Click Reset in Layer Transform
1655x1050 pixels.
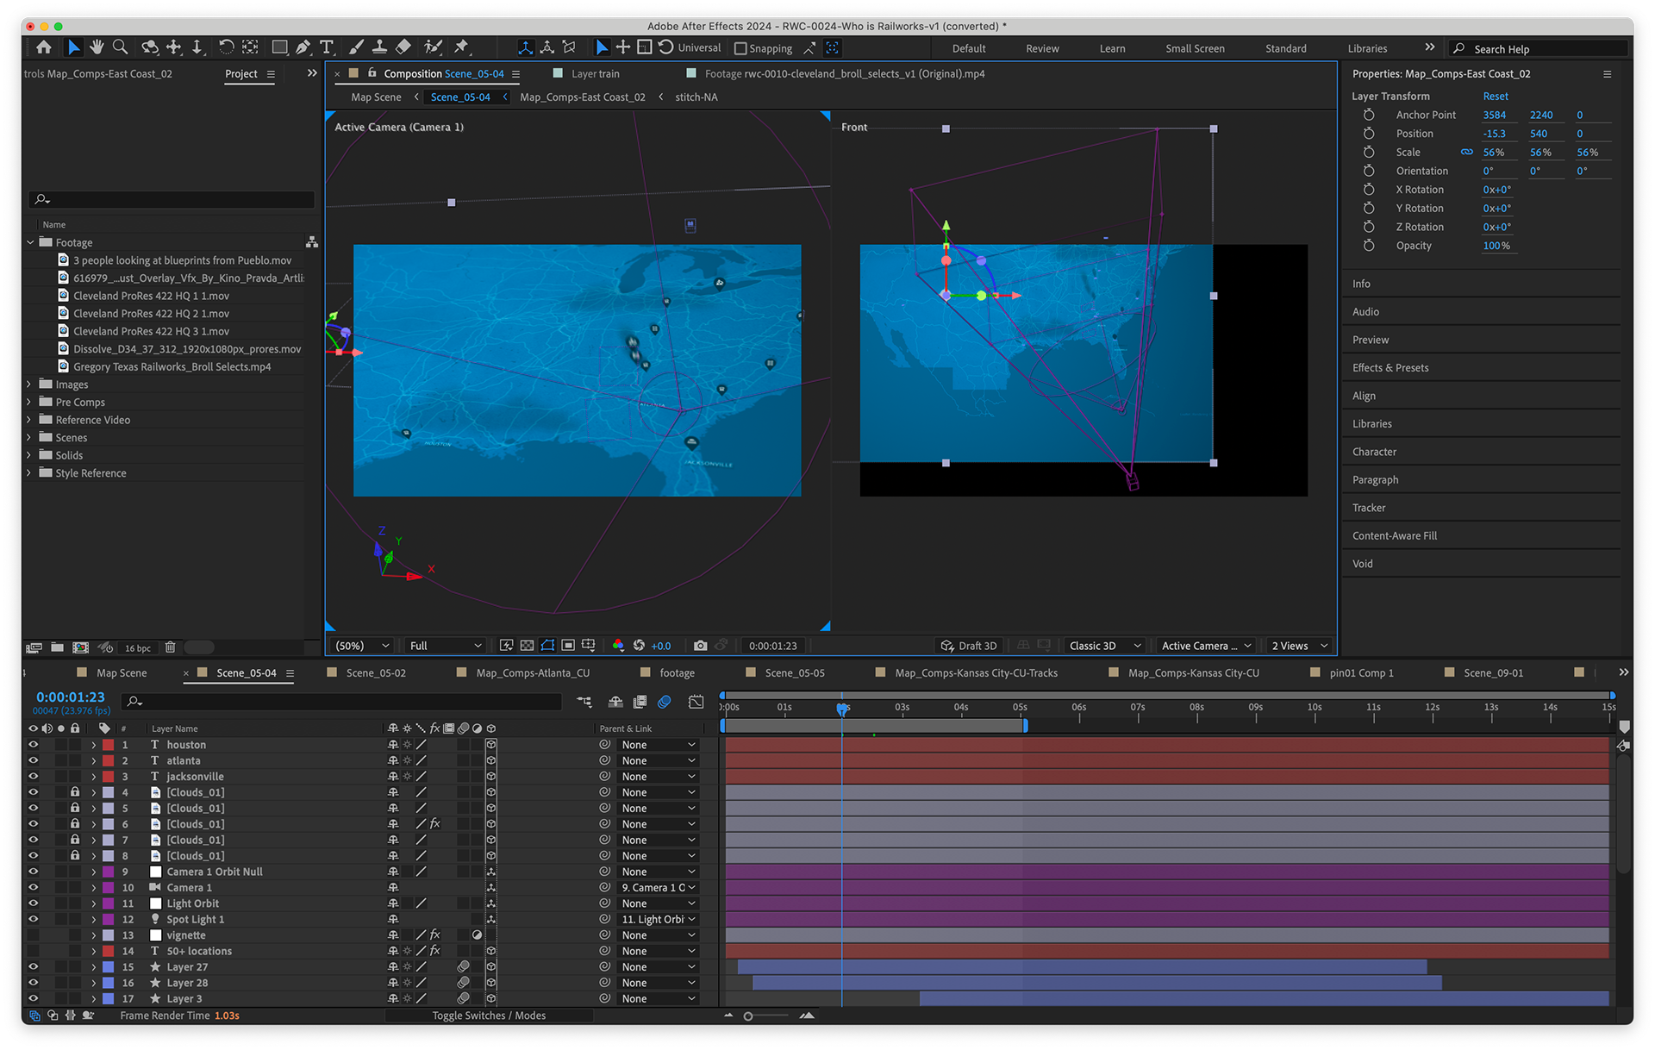1496,97
